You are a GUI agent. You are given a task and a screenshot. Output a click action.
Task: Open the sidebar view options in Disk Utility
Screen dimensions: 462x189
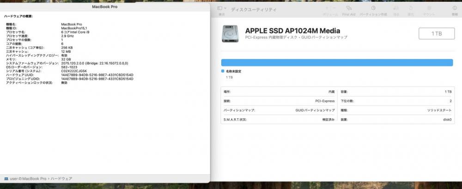pos(222,9)
